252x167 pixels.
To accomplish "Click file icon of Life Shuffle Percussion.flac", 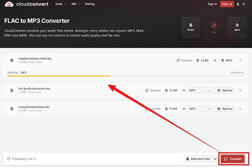I will pyautogui.click(x=12, y=90).
